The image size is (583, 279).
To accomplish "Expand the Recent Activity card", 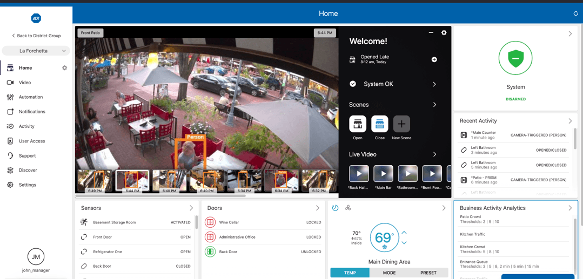I will pyautogui.click(x=571, y=121).
